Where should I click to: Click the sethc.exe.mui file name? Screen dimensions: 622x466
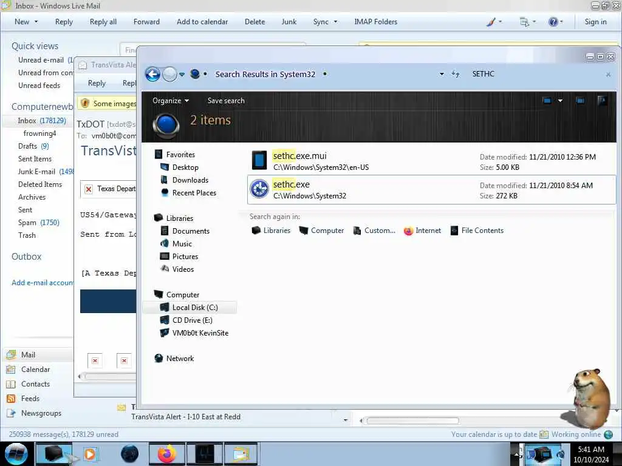[299, 156]
